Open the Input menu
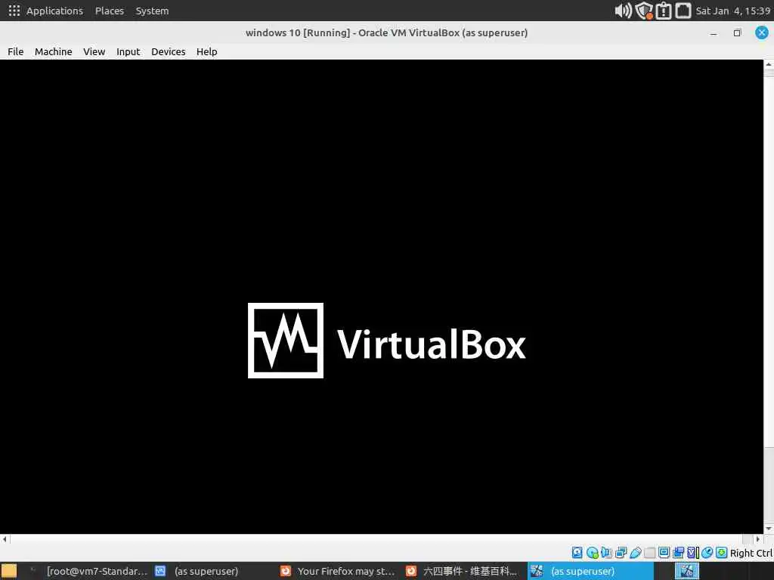This screenshot has height=580, width=774. 128,52
